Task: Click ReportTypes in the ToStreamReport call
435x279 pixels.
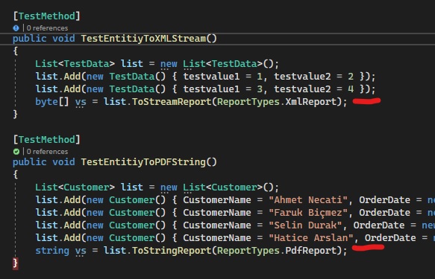Action: [248, 102]
